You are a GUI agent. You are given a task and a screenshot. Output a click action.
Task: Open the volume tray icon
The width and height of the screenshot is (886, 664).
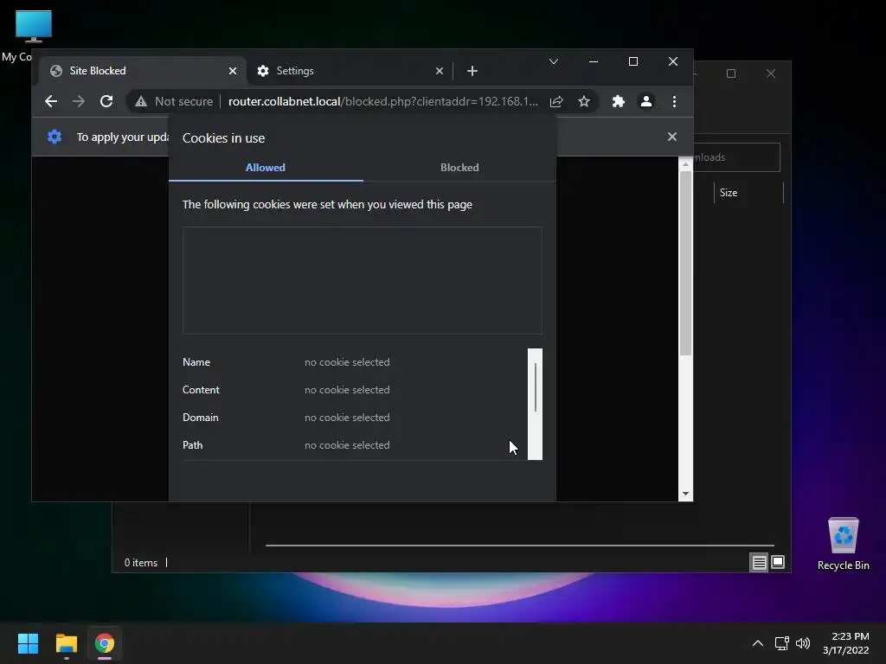point(802,643)
